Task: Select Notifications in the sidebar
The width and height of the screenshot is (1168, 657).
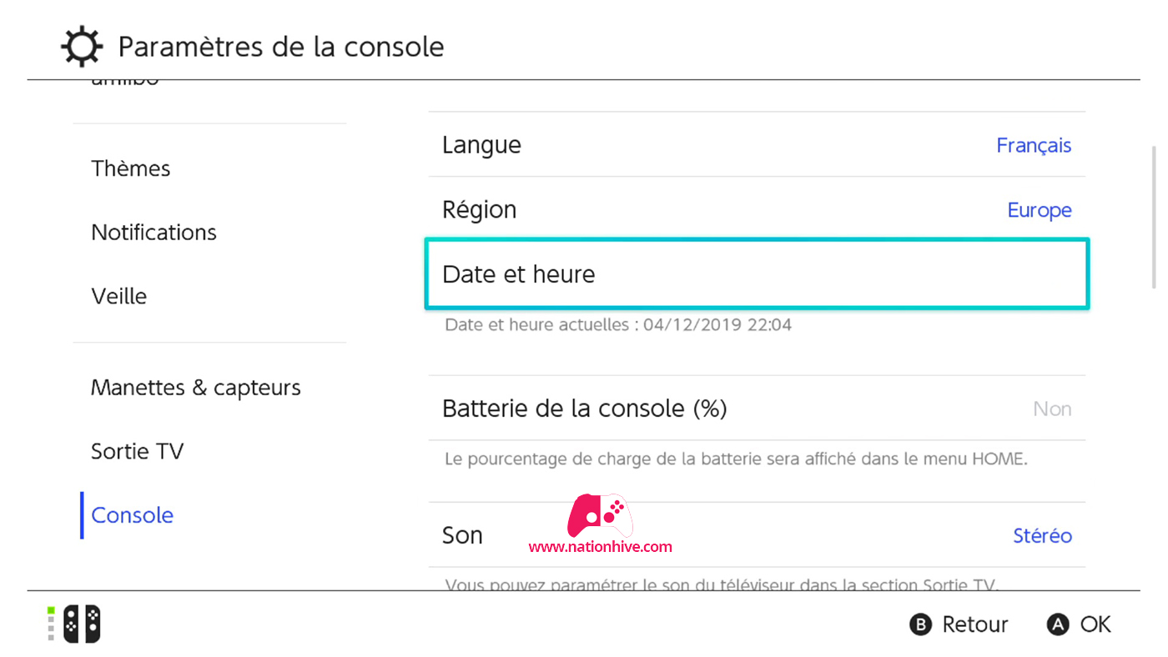Action: [154, 232]
